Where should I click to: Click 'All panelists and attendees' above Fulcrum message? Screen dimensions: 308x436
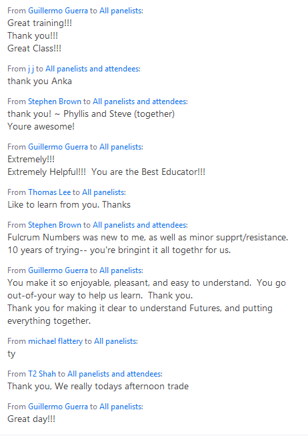(x=139, y=225)
